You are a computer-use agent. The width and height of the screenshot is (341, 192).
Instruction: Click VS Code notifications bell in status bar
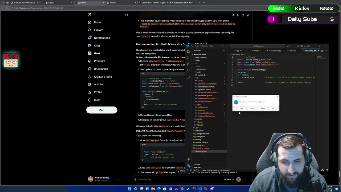click(x=327, y=170)
